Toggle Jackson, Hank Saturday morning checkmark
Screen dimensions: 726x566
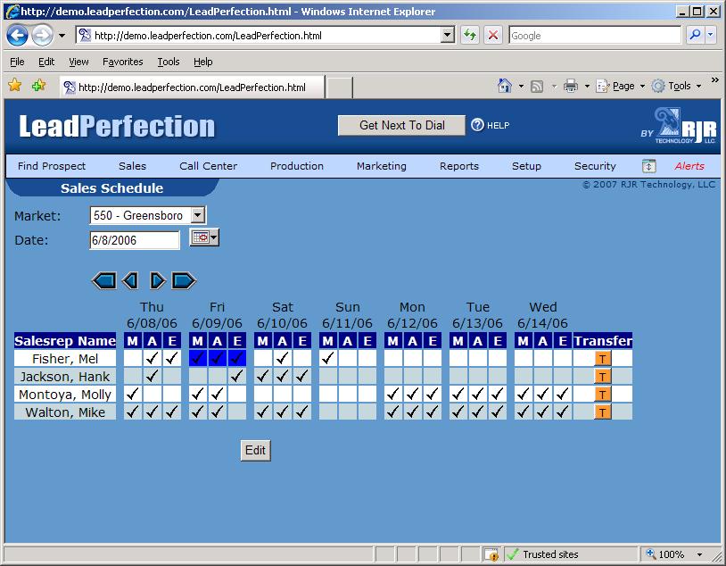[263, 377]
